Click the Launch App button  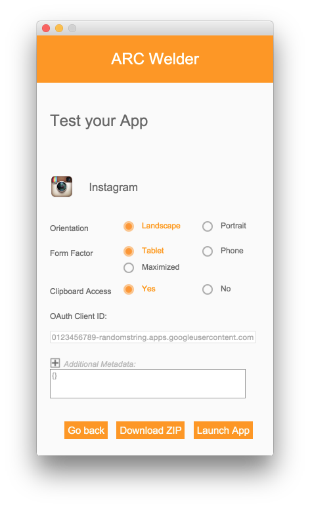223,431
